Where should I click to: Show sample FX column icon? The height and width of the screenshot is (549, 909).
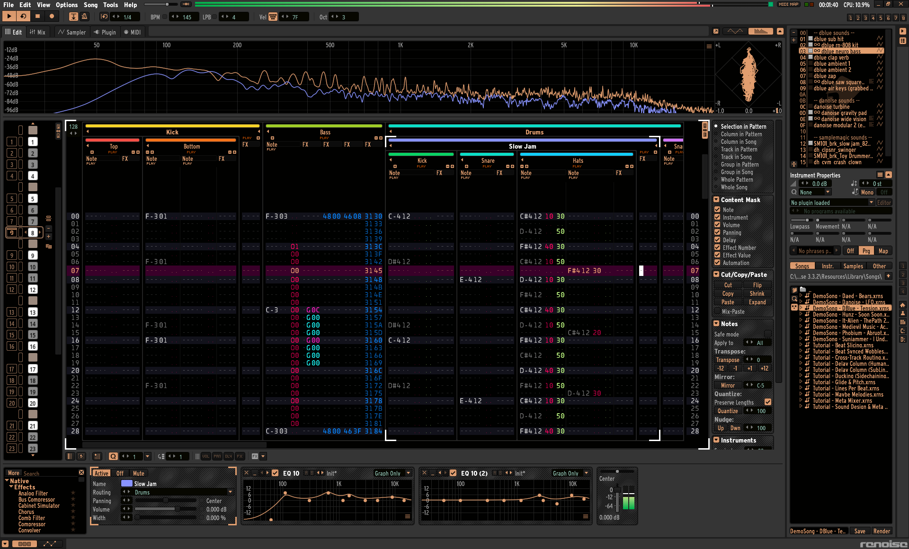coord(240,456)
